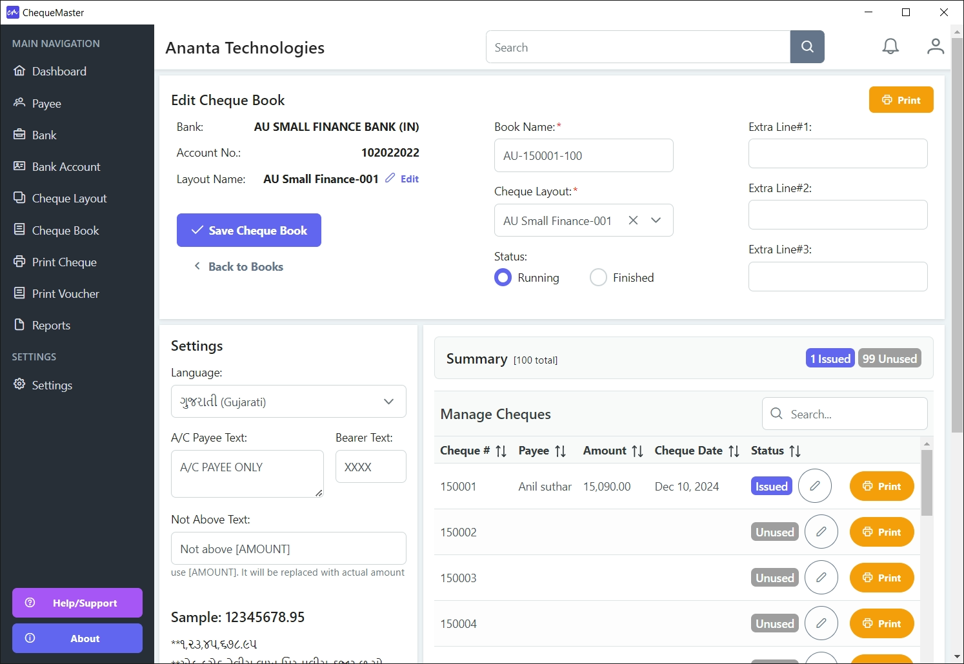Screen dimensions: 964x664
Task: Open Help/Support button
Action: click(77, 603)
